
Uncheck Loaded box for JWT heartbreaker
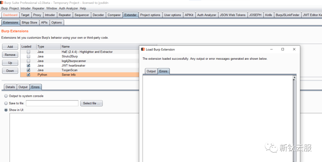[29, 65]
